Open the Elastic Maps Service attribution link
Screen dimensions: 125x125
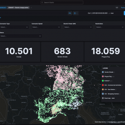(100, 122)
